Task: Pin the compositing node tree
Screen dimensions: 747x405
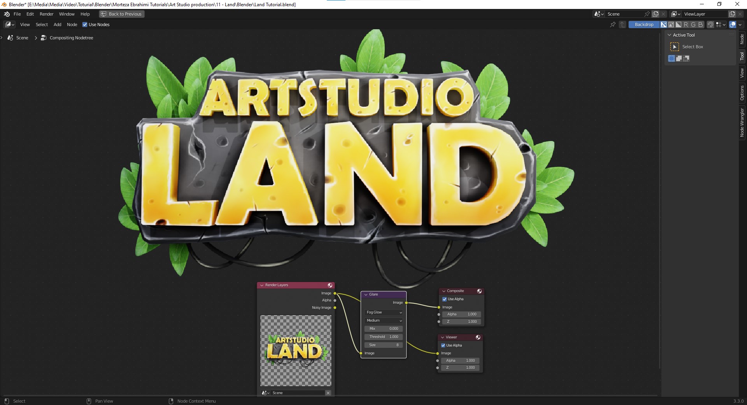Action: point(613,25)
